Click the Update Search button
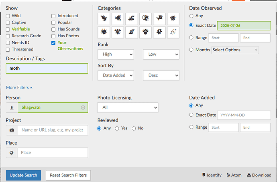Image resolution: width=277 pixels, height=182 pixels. pyautogui.click(x=23, y=175)
